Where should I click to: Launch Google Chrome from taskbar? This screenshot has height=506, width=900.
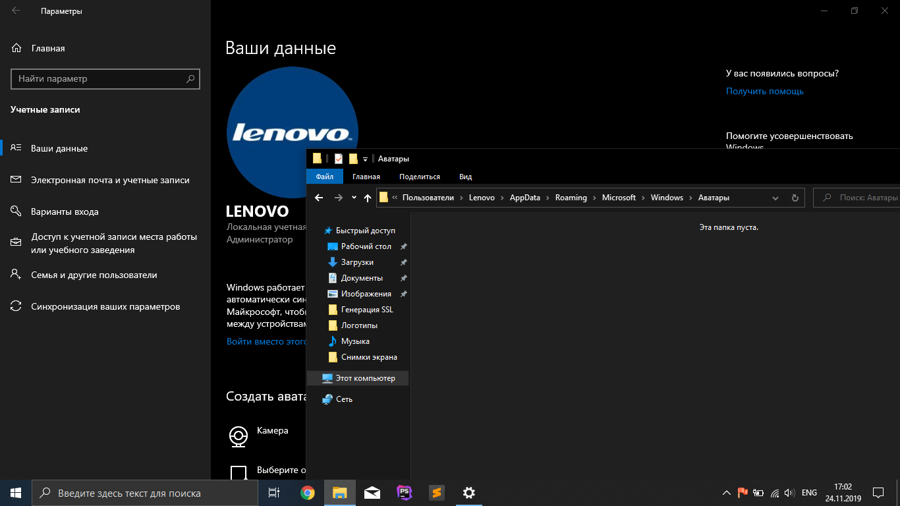[x=307, y=493]
